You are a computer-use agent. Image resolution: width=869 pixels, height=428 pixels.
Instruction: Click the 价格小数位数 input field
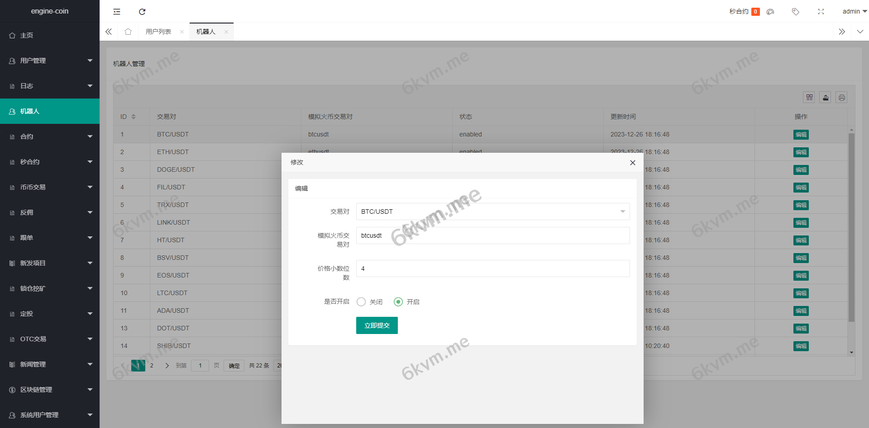492,268
